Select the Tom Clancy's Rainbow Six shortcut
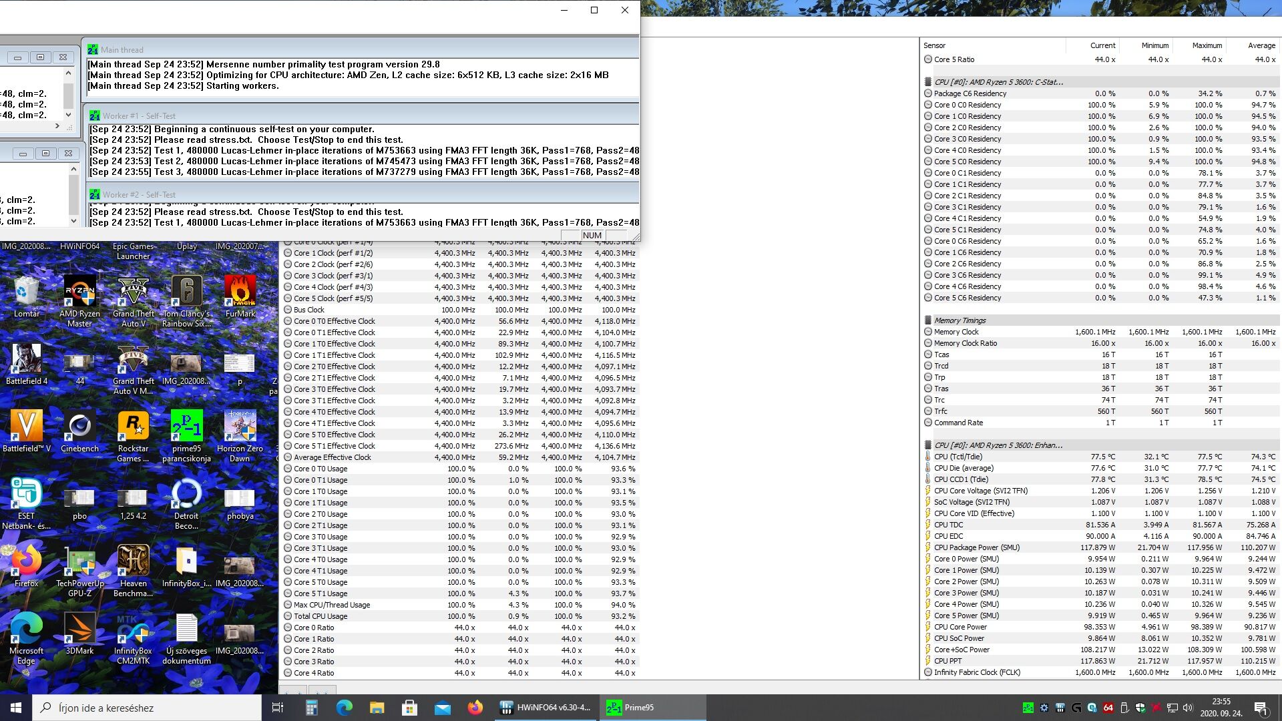Viewport: 1282px width, 721px height. click(x=187, y=300)
